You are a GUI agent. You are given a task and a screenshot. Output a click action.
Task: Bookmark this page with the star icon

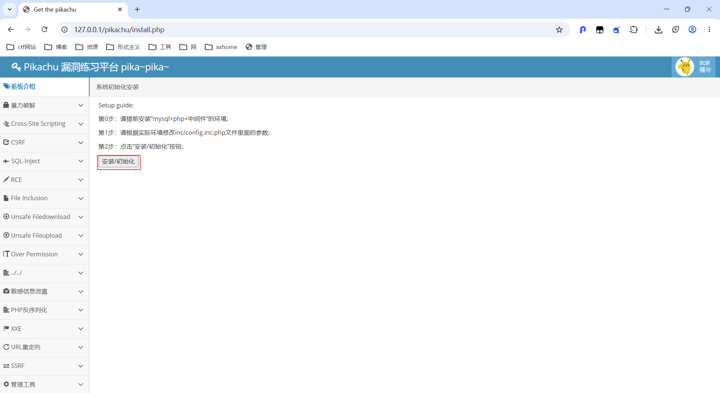pyautogui.click(x=559, y=30)
